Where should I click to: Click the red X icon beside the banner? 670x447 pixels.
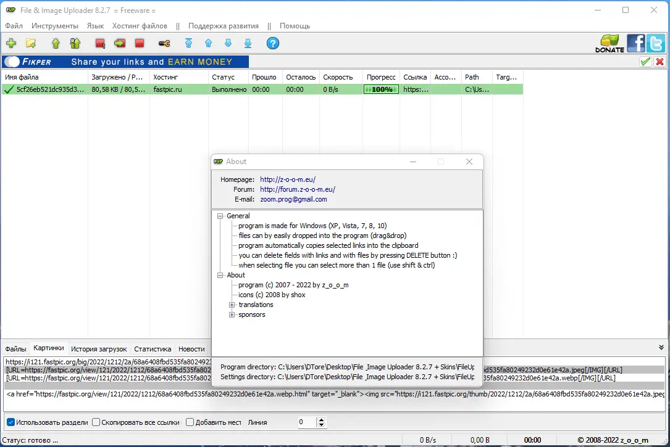(660, 62)
